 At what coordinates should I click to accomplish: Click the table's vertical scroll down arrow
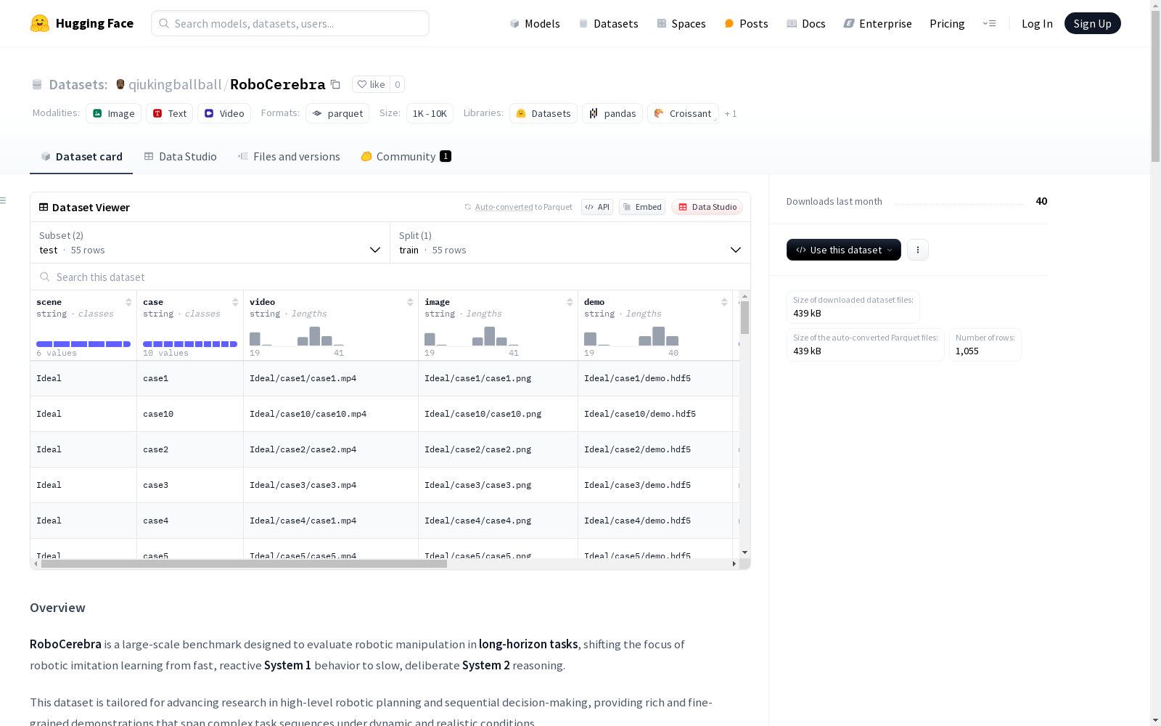point(744,552)
